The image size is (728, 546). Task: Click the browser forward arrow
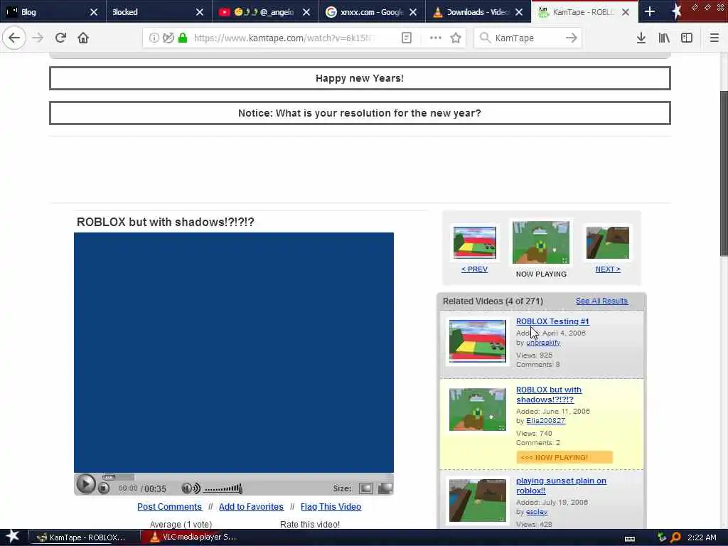click(38, 38)
